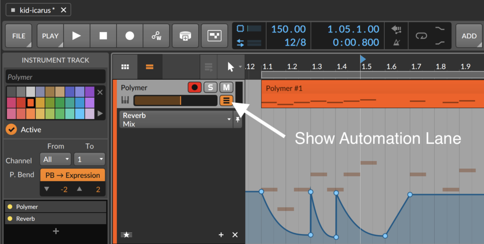Toggle Show Automation Lane button
This screenshot has width=484, height=244.
click(x=226, y=101)
